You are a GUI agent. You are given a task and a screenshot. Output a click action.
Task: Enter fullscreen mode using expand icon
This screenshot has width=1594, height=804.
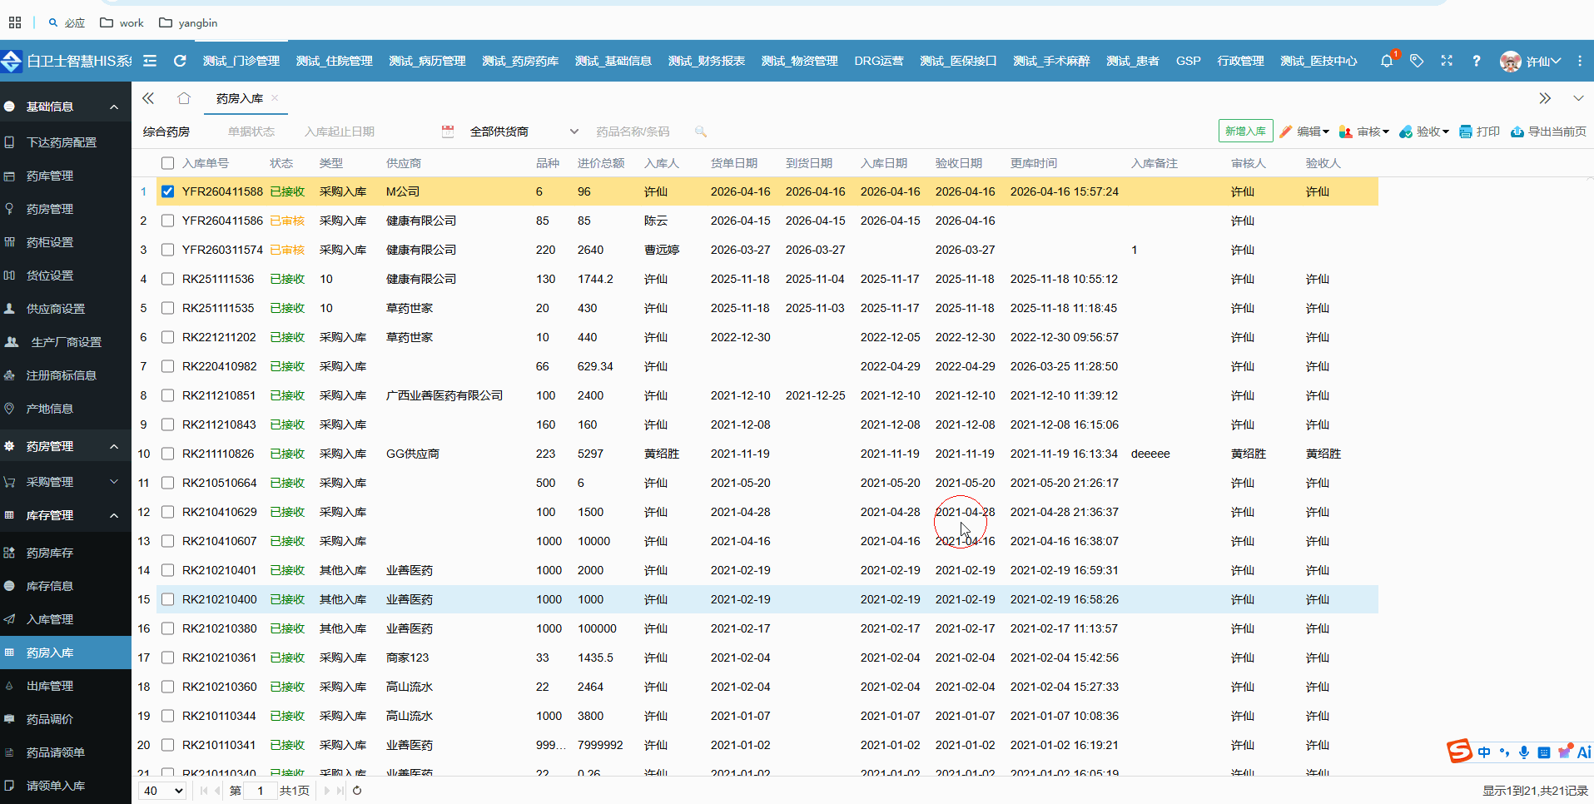click(x=1447, y=61)
